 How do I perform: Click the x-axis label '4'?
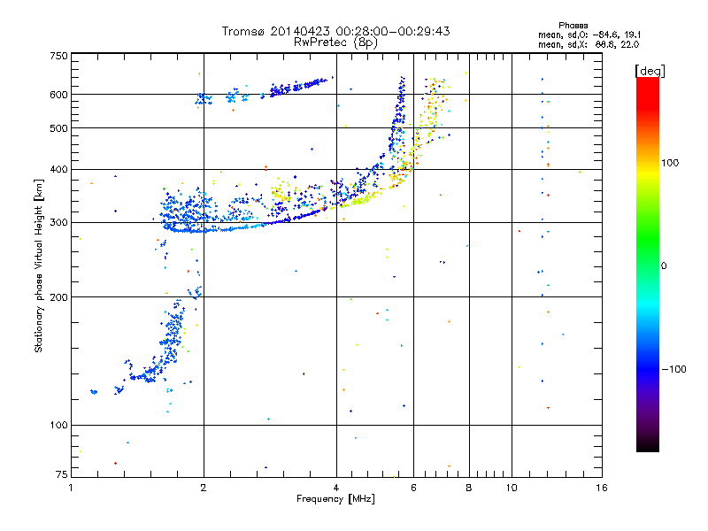(x=336, y=488)
